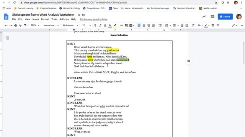Click the document title field
Screen dimensions: 245x137
click(43, 15)
